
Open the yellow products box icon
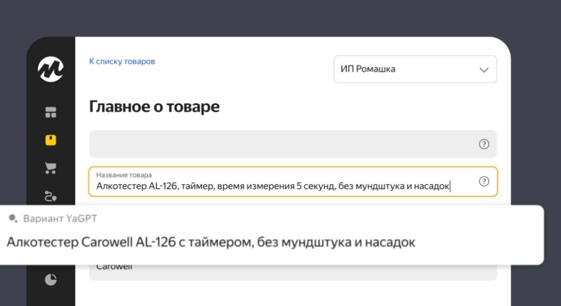tap(50, 140)
